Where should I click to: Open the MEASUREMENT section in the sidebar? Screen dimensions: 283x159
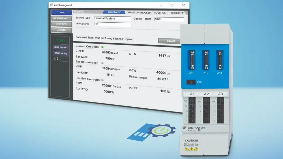point(61,18)
